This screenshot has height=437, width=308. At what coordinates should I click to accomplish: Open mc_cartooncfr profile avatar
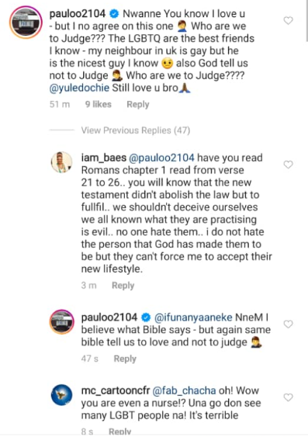click(x=61, y=395)
